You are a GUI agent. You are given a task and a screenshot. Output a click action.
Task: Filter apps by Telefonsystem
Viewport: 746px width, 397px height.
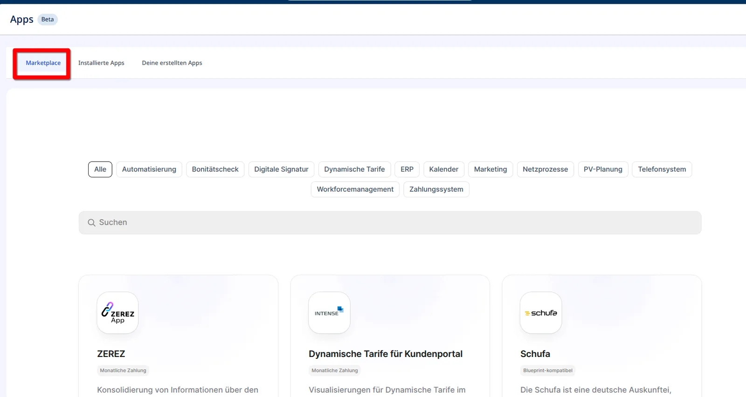click(662, 169)
